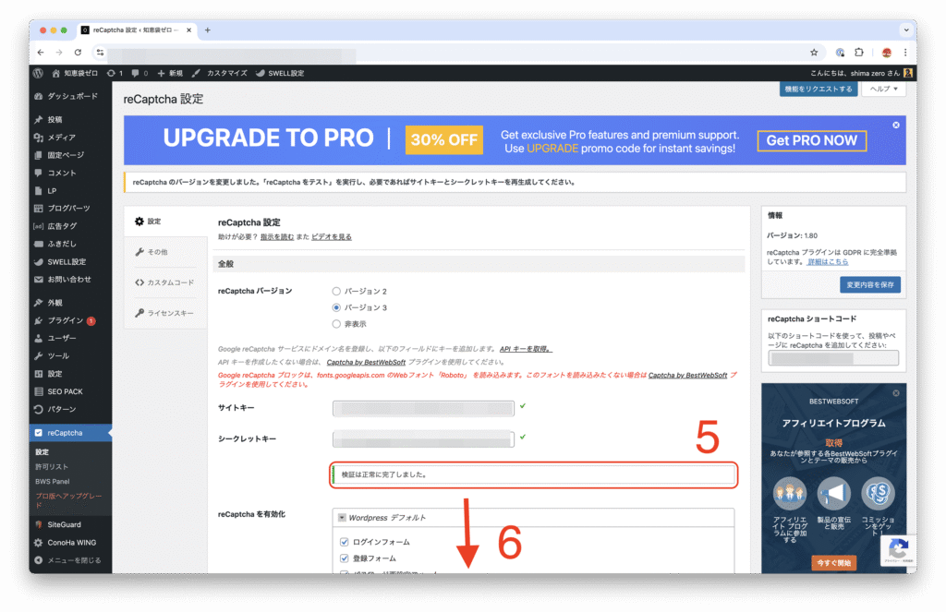This screenshot has height=612, width=946.
Task: Select the カスタムコード tab
Action: [166, 282]
